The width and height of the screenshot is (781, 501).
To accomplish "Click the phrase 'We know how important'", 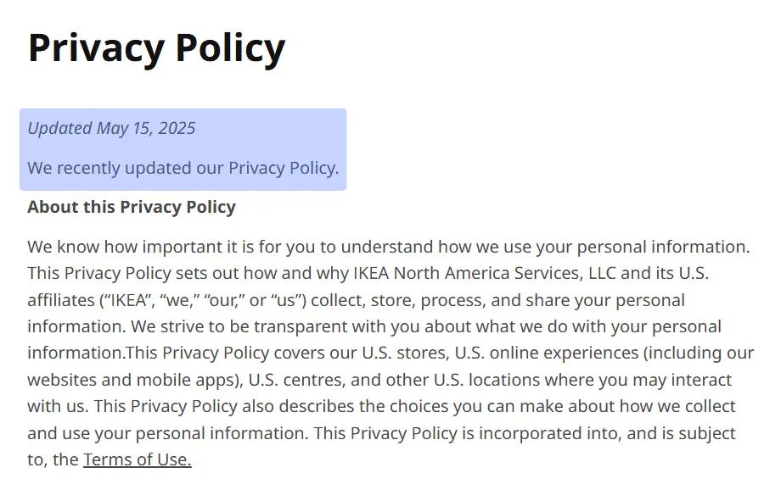I will pos(107,248).
